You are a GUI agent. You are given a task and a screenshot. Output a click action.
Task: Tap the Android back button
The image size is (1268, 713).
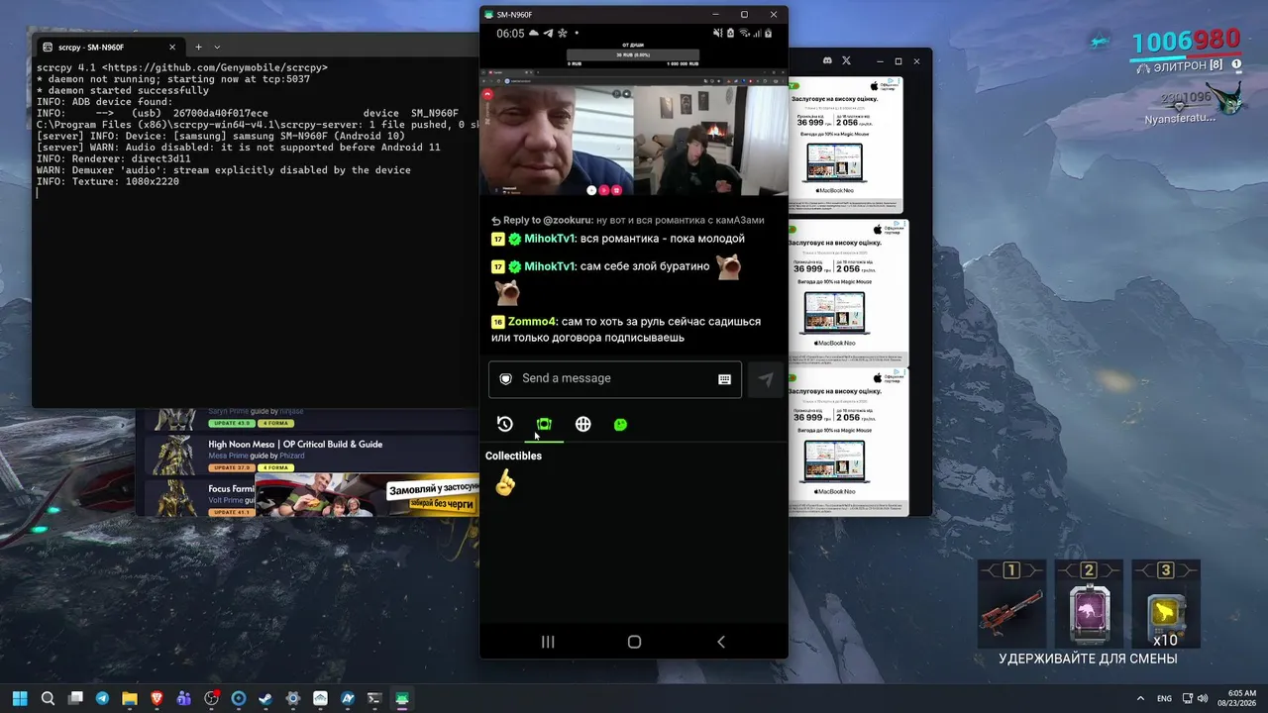click(720, 642)
